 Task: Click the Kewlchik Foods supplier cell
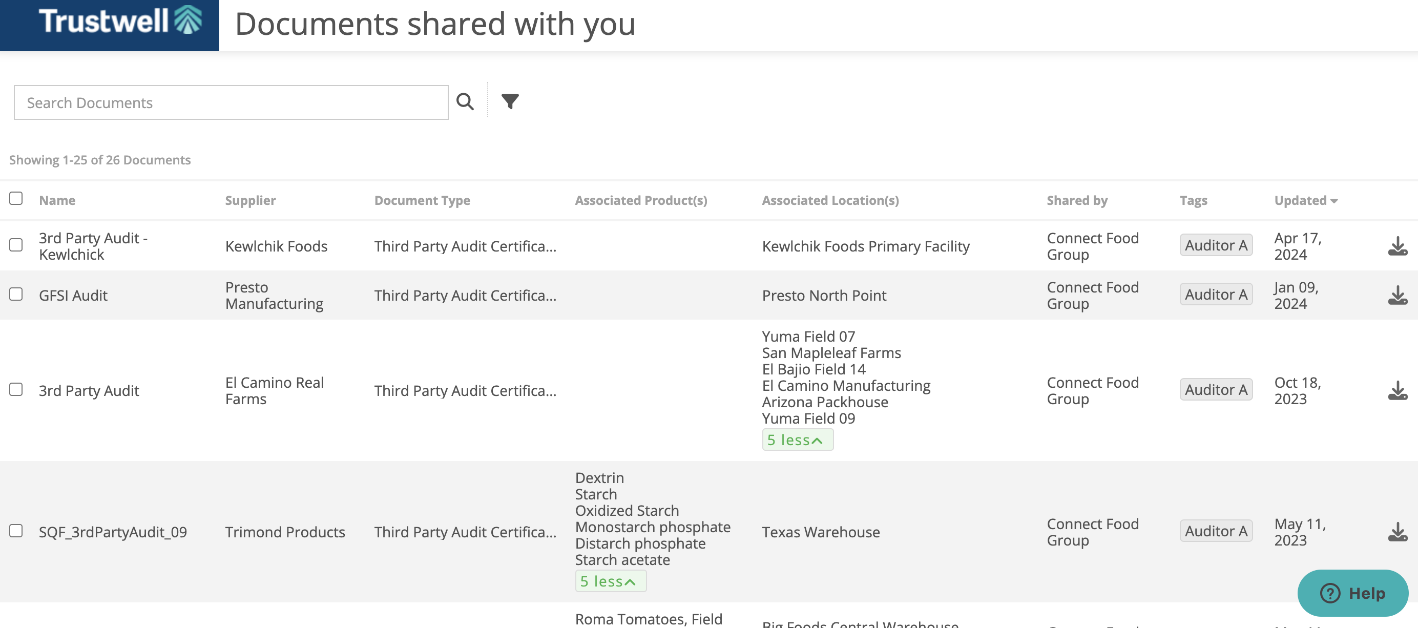click(276, 246)
